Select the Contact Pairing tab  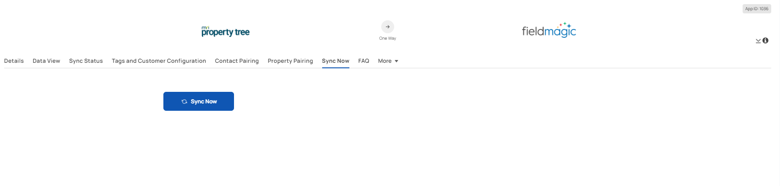[237, 61]
